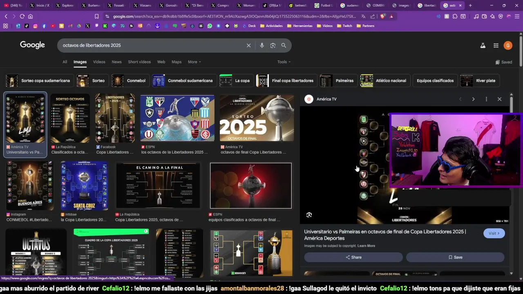
Task: Switch to the All results tab
Action: [65, 62]
